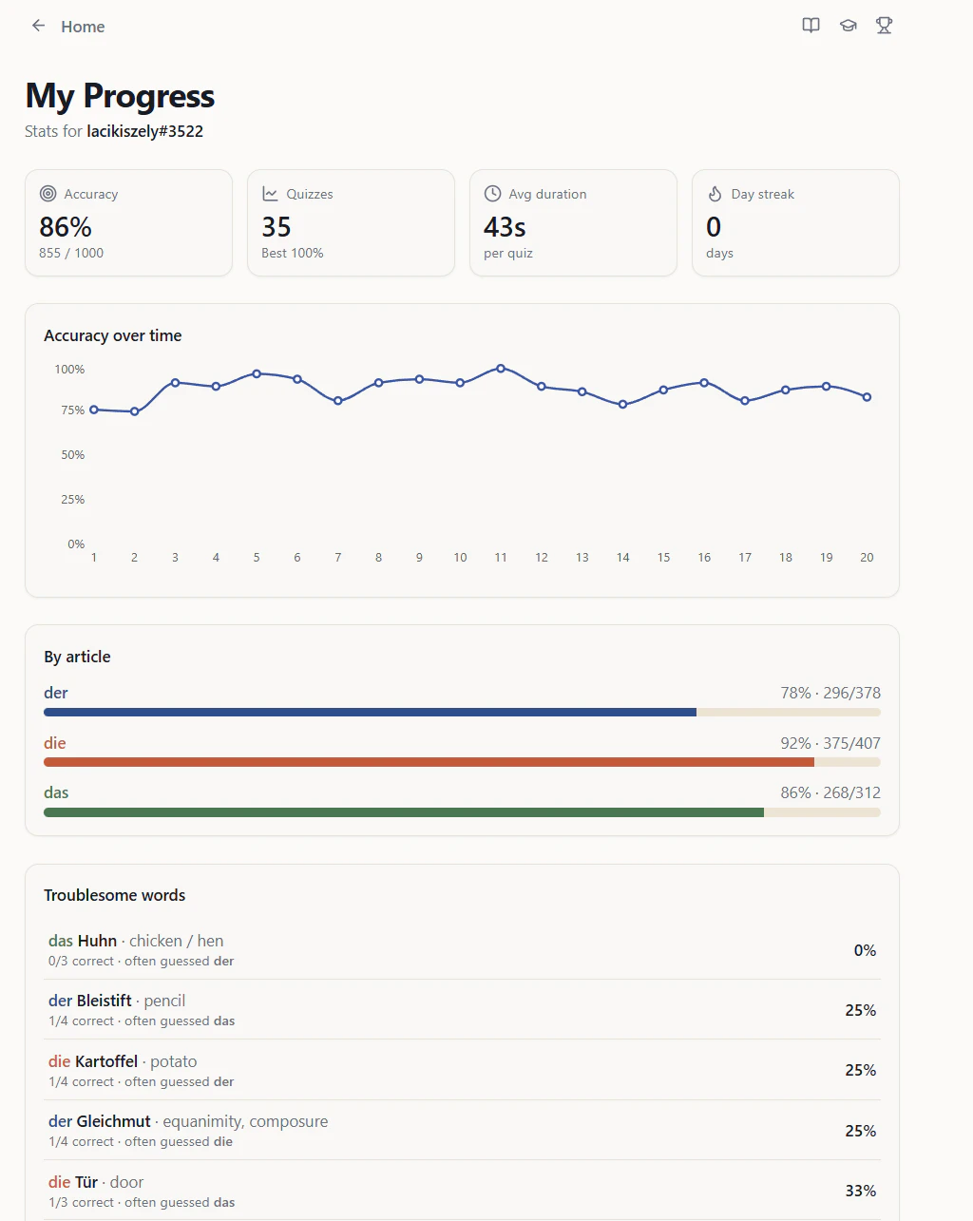
Task: Click username lacikiszely#3522 text
Action: click(x=144, y=131)
